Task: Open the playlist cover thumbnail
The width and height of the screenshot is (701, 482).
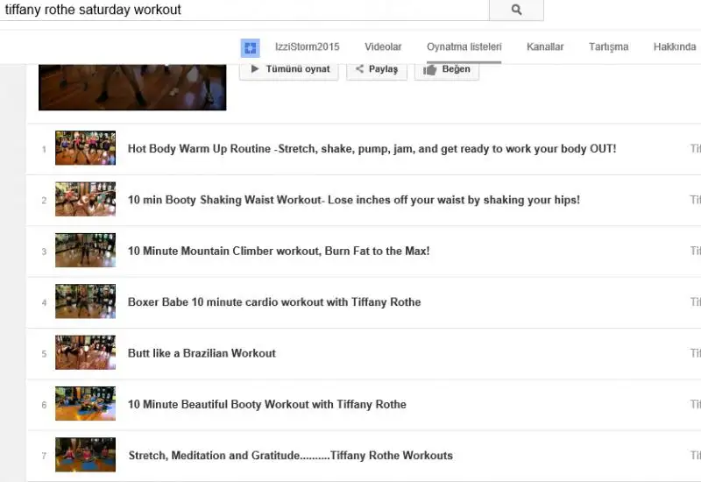Action: pos(132,86)
